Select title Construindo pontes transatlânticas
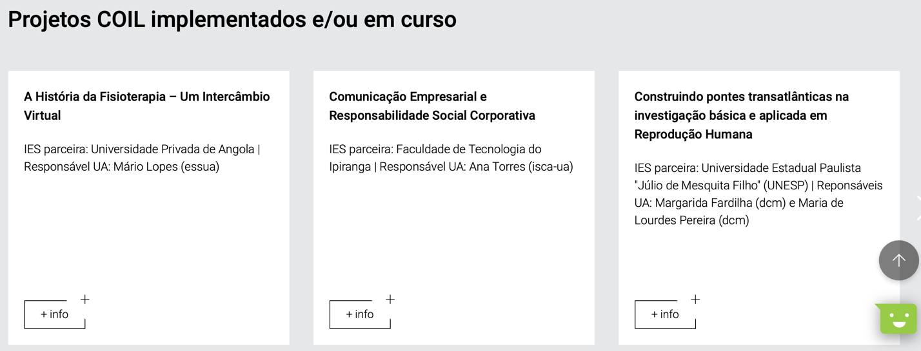The width and height of the screenshot is (921, 351). tap(742, 115)
